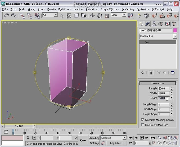The image size is (180, 147).
Task: Open the Rendering menu
Action: tap(128, 9)
